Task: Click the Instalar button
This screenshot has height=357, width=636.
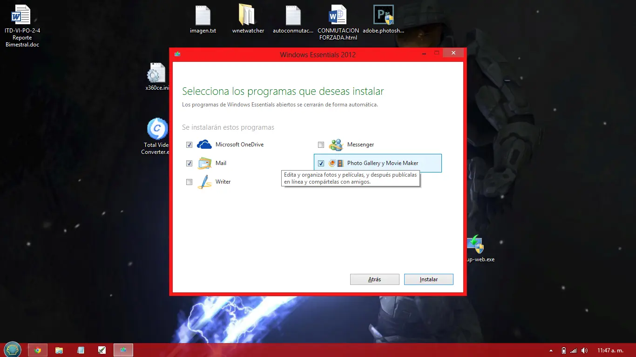Action: pos(429,279)
